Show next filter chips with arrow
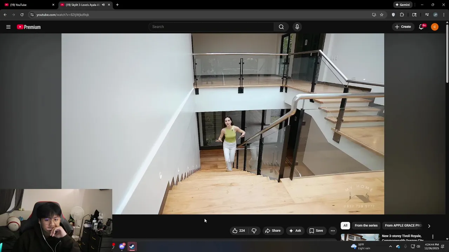The height and width of the screenshot is (252, 449). [429, 226]
